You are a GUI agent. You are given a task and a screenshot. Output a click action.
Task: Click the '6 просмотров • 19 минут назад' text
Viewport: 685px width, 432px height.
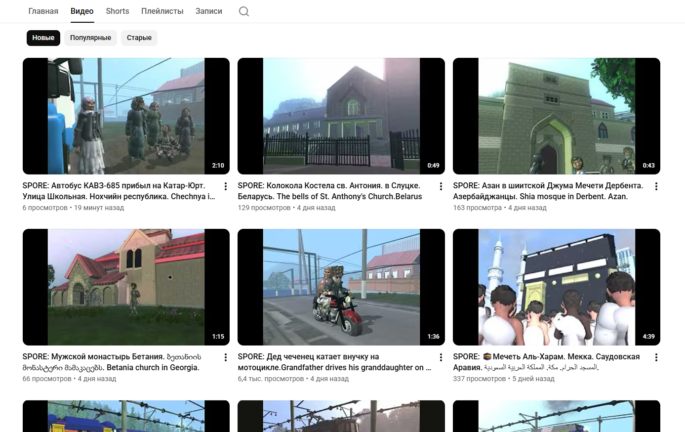tap(73, 208)
